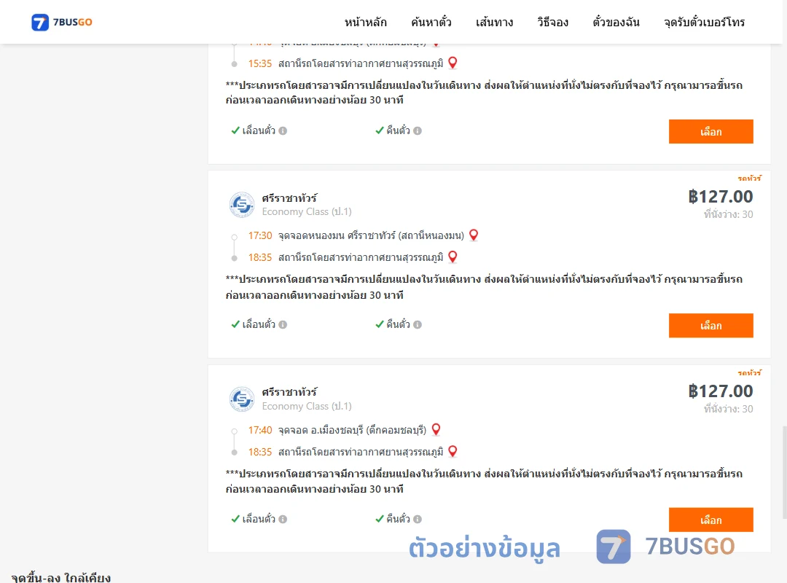The width and height of the screenshot is (787, 583).
Task: Click Economy Class (ป.1) in the 17:30 card
Action: [x=307, y=212]
